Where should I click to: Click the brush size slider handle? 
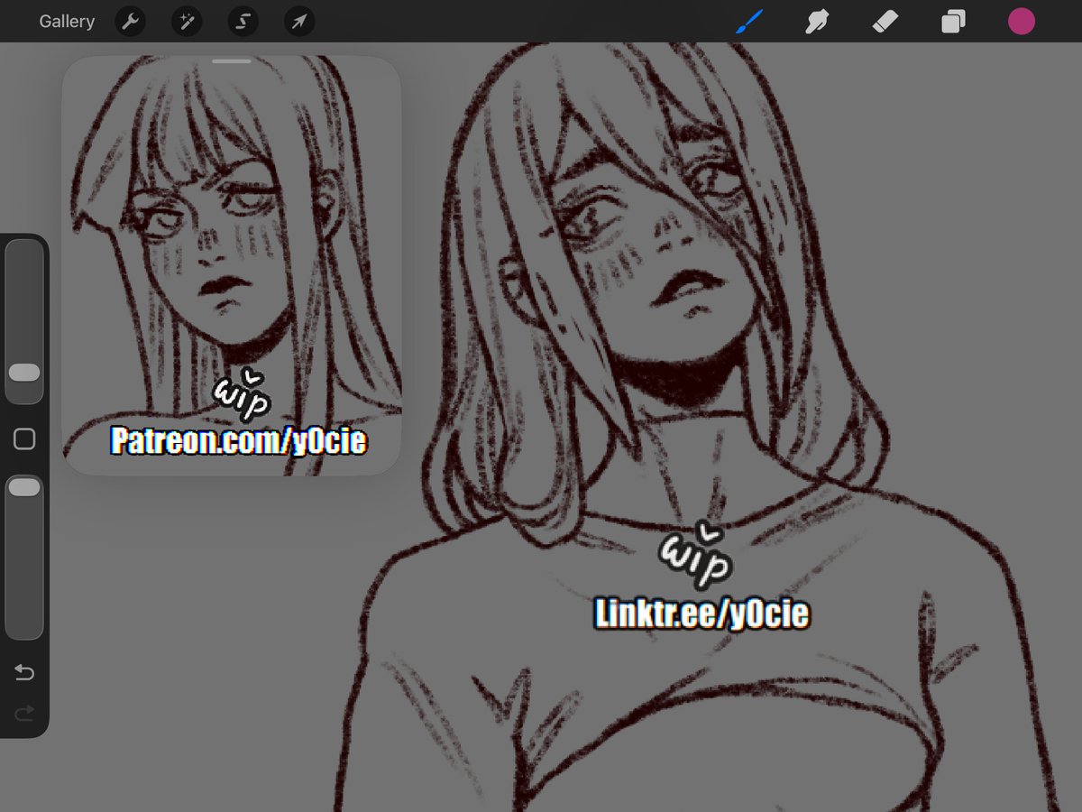coord(24,373)
